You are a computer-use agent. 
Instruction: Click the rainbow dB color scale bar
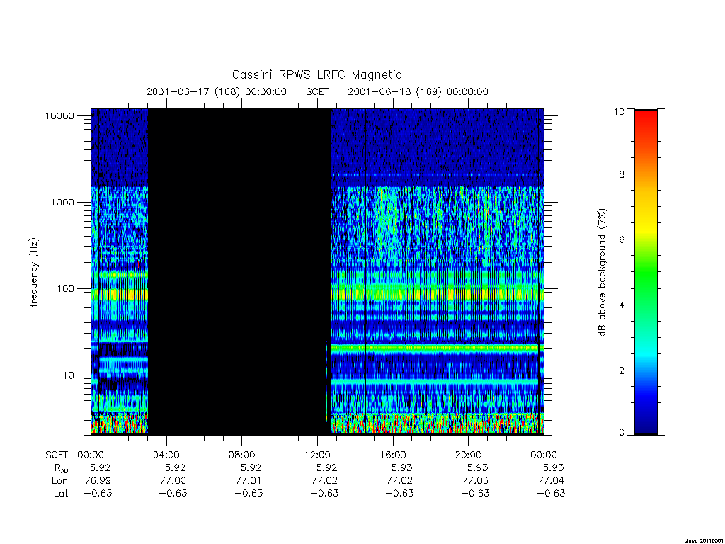[x=646, y=272]
